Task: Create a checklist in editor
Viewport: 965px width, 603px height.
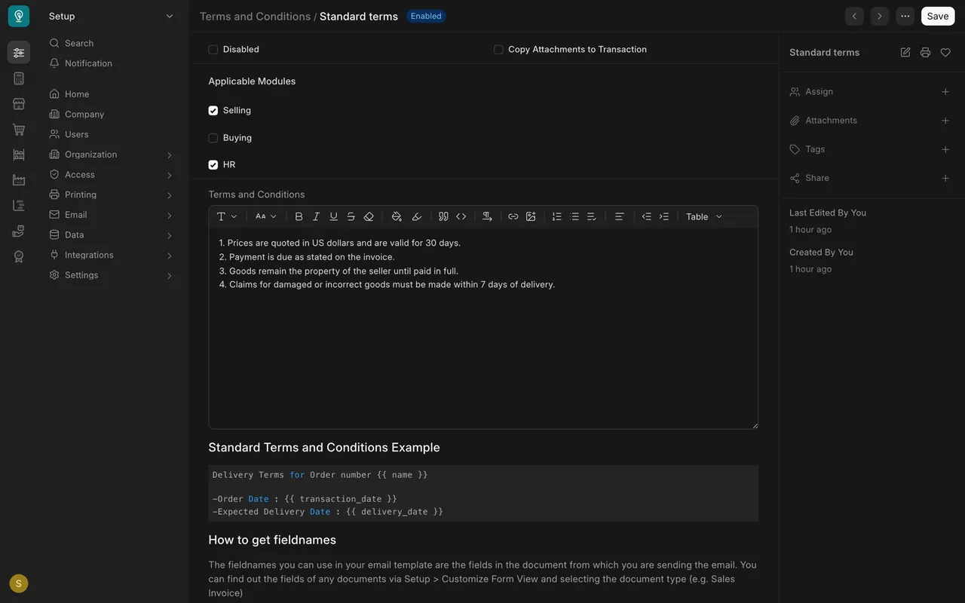Action: coord(591,216)
